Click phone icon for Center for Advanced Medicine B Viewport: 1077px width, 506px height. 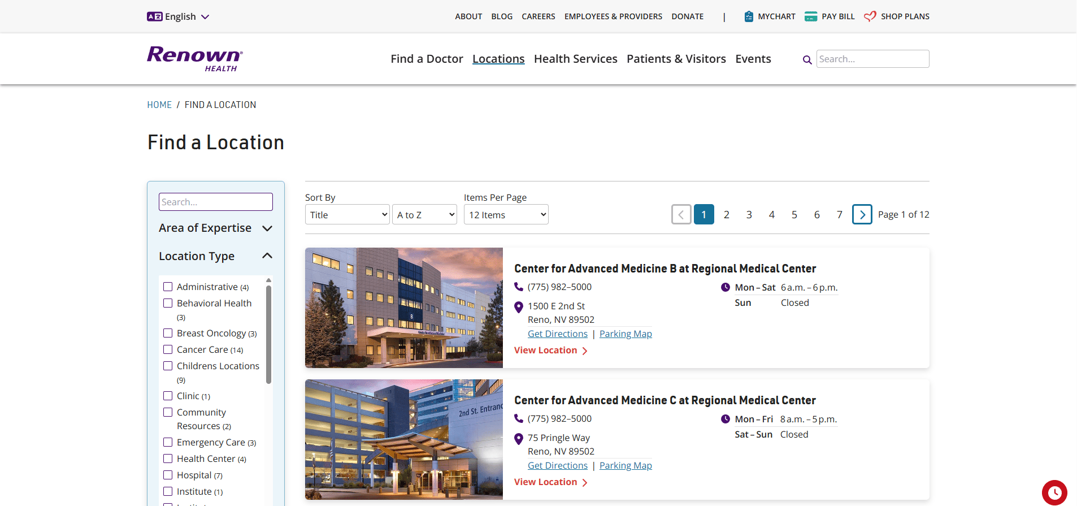519,287
